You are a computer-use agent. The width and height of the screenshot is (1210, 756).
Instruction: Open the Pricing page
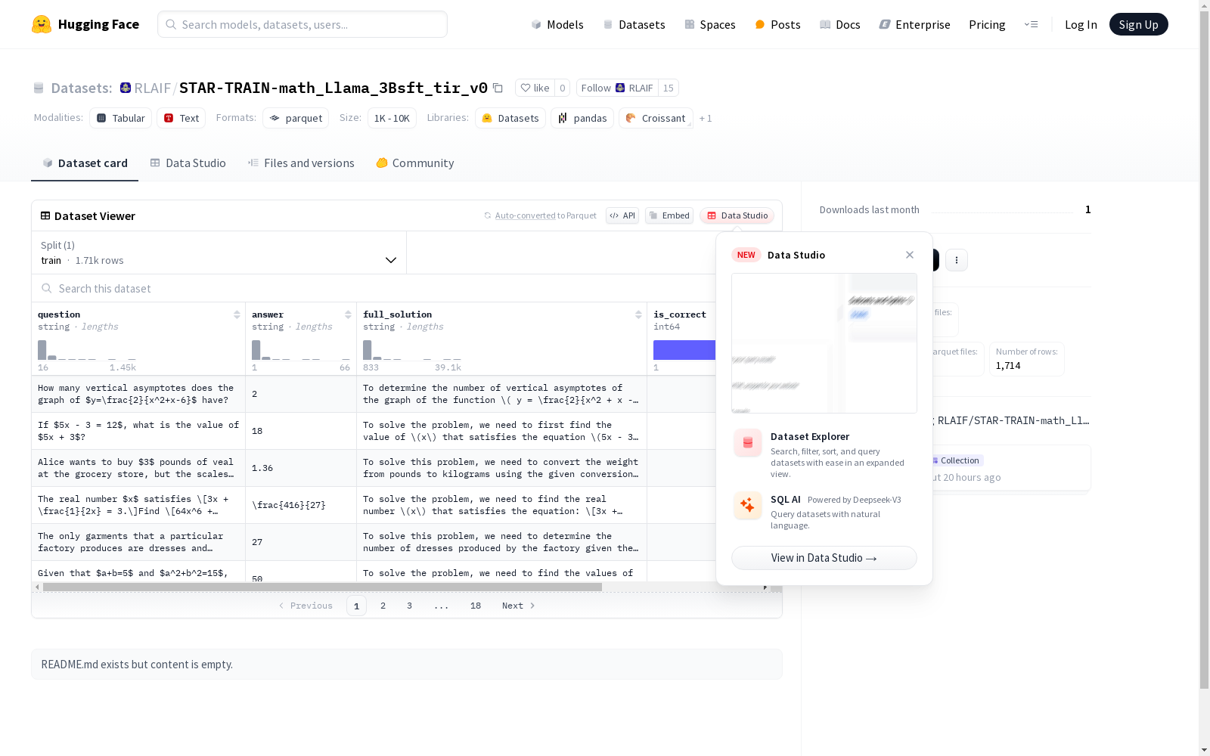[987, 24]
